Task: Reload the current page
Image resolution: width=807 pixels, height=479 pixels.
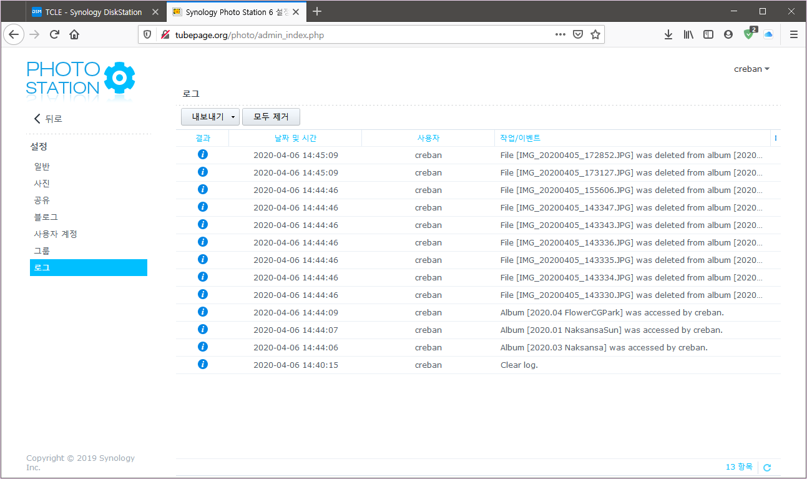Action: tap(54, 35)
